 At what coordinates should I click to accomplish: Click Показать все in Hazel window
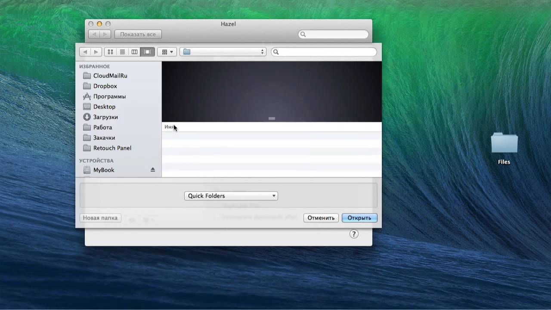[138, 34]
